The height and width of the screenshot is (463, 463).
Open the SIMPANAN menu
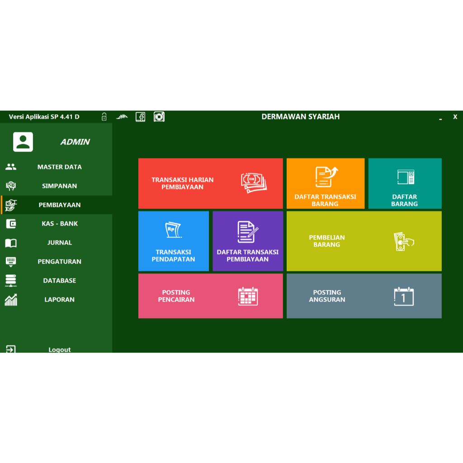click(x=56, y=186)
